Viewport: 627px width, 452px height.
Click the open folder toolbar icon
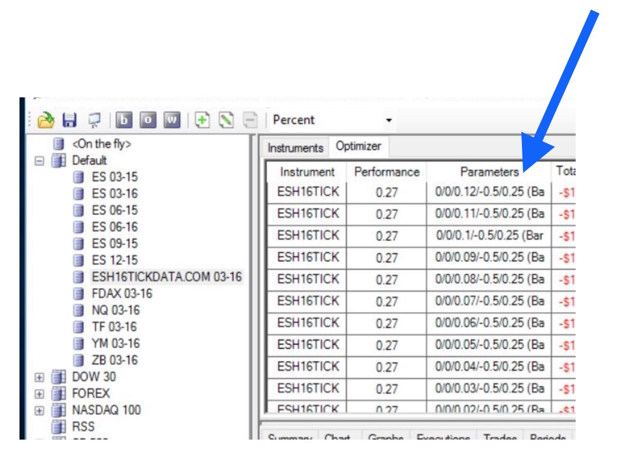(45, 120)
